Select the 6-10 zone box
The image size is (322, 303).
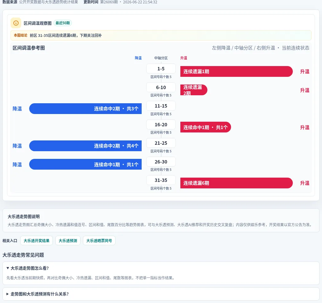[x=161, y=87]
